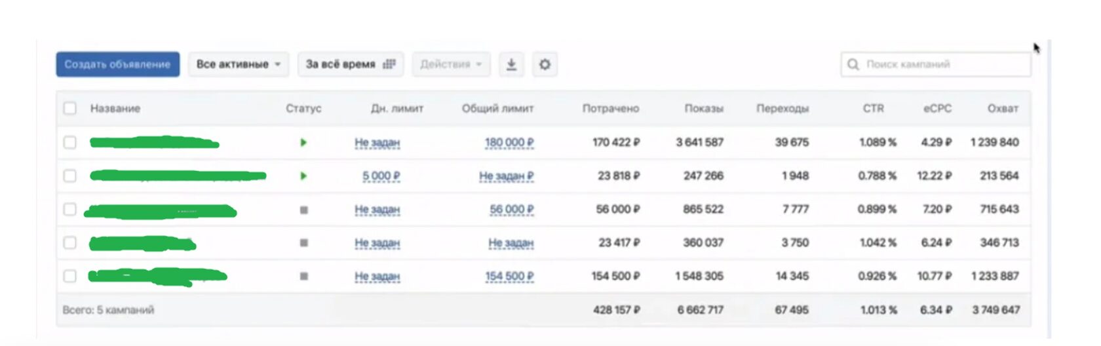Click the stopped status icon of the 154 500 ₽ campaign
Image resolution: width=1101 pixels, height=346 pixels.
(x=303, y=277)
